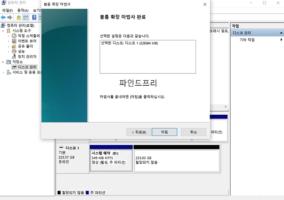The image size is (284, 200).
Task: Open the 기타 작업 submenu arrow
Action: 281,40
